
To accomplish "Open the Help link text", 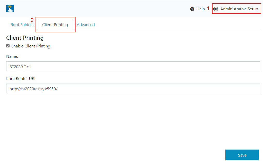I will pyautogui.click(x=201, y=9).
